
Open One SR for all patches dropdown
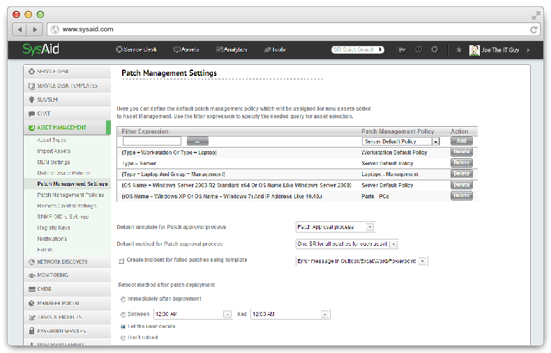coord(347,244)
